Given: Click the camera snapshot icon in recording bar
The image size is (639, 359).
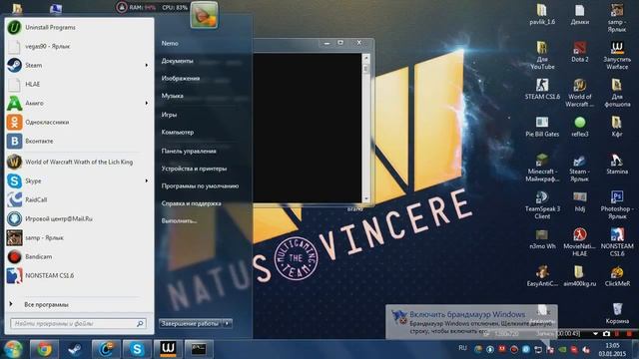Looking at the screenshot, I should tap(606, 334).
